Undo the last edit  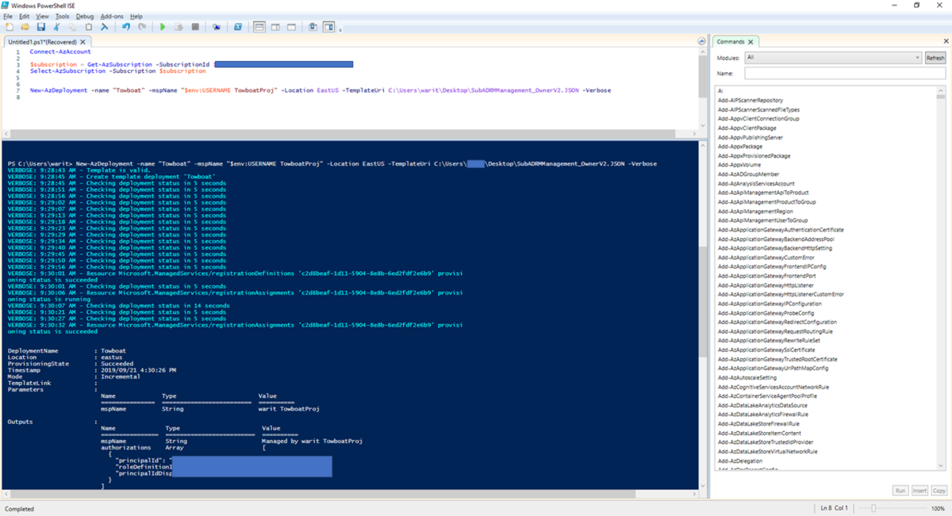click(x=125, y=27)
